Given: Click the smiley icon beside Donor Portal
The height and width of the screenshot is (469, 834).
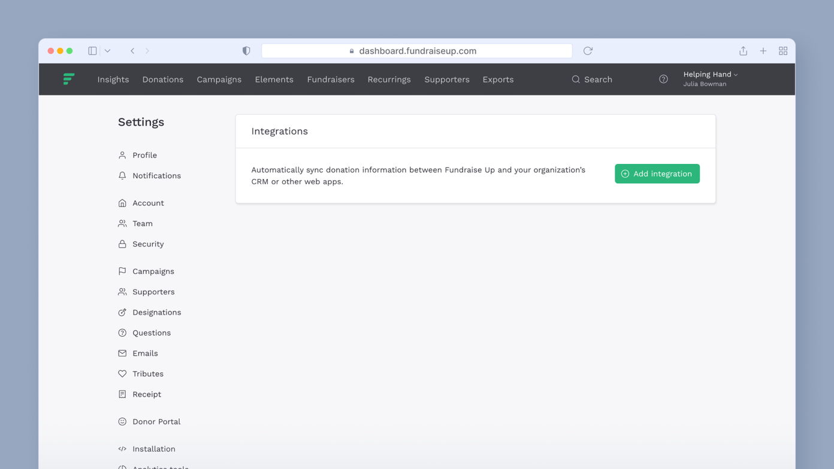Looking at the screenshot, I should click(122, 421).
